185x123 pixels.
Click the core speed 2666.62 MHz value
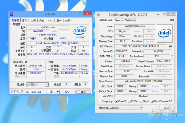pyautogui.click(x=35, y=66)
